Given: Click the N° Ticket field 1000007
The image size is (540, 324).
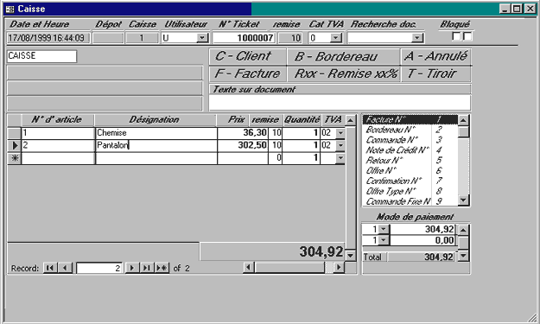Looking at the screenshot, I should [x=244, y=38].
